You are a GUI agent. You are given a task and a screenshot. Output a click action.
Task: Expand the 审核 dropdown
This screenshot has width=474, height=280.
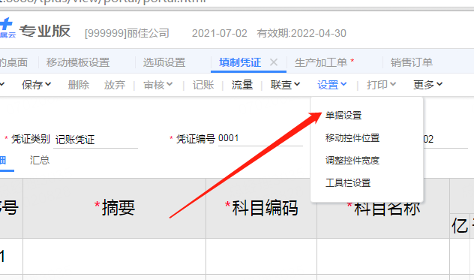158,85
